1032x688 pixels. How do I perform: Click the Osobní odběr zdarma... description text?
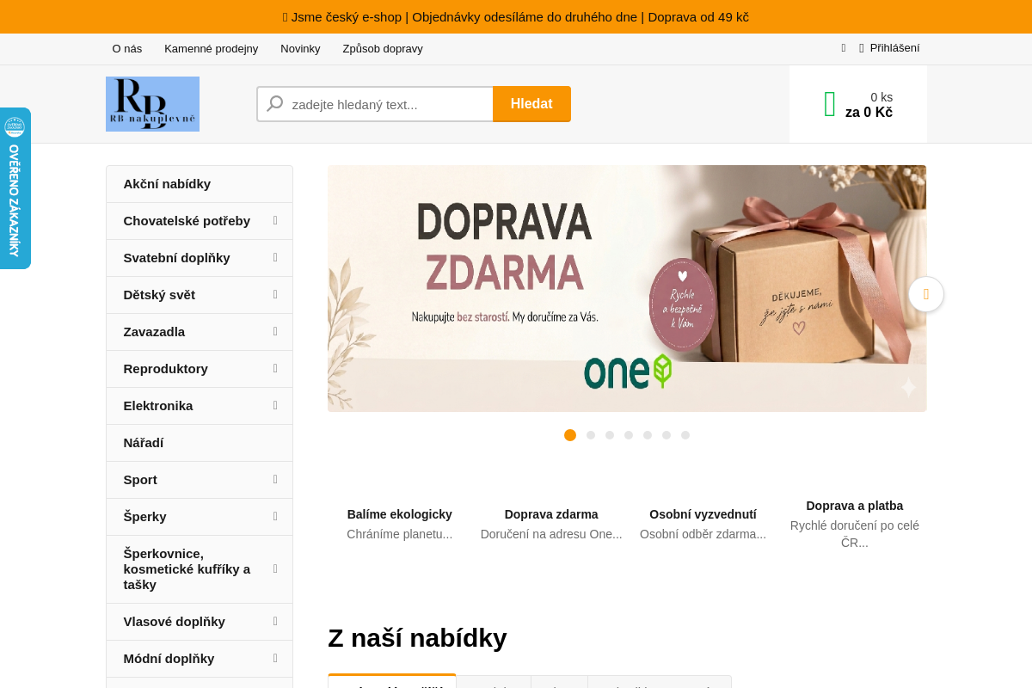703,534
